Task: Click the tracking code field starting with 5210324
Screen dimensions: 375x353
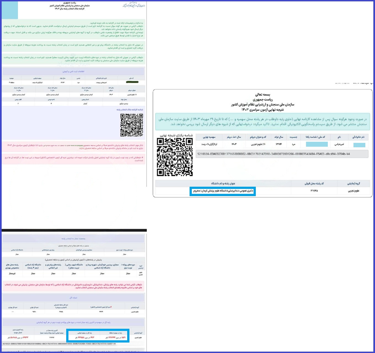Action: (282, 154)
